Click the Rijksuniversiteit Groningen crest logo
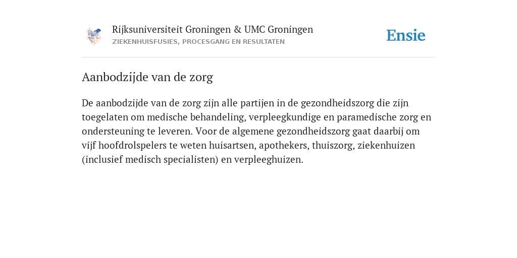The image size is (517, 258). pyautogui.click(x=94, y=36)
